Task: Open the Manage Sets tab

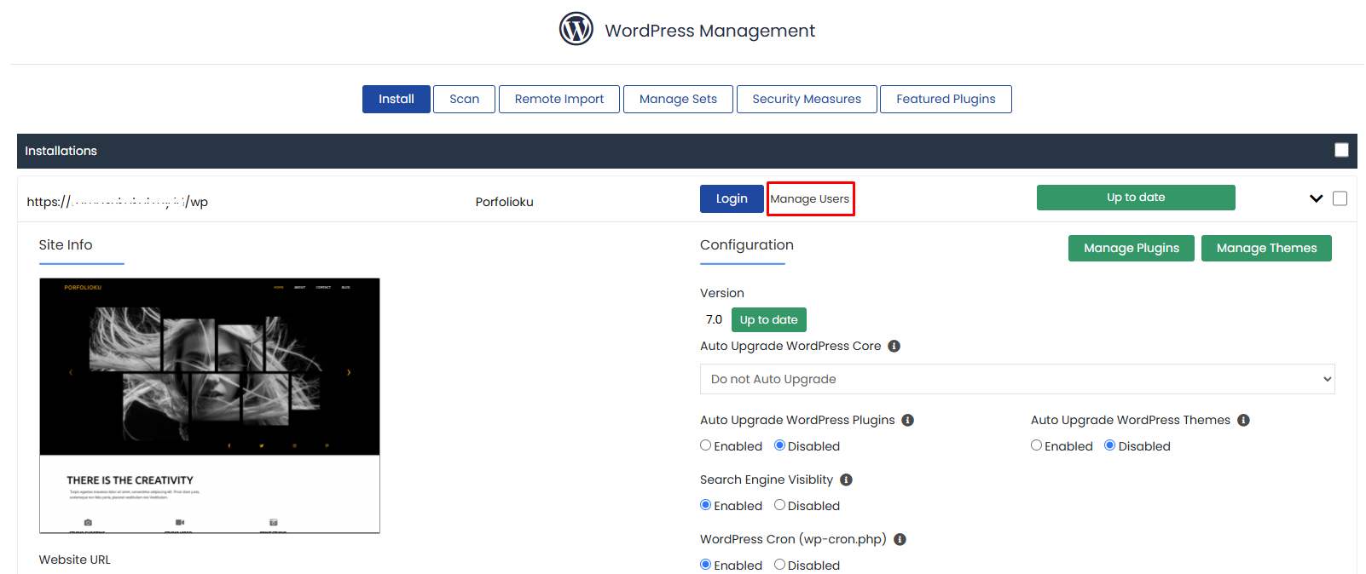Action: 678,99
